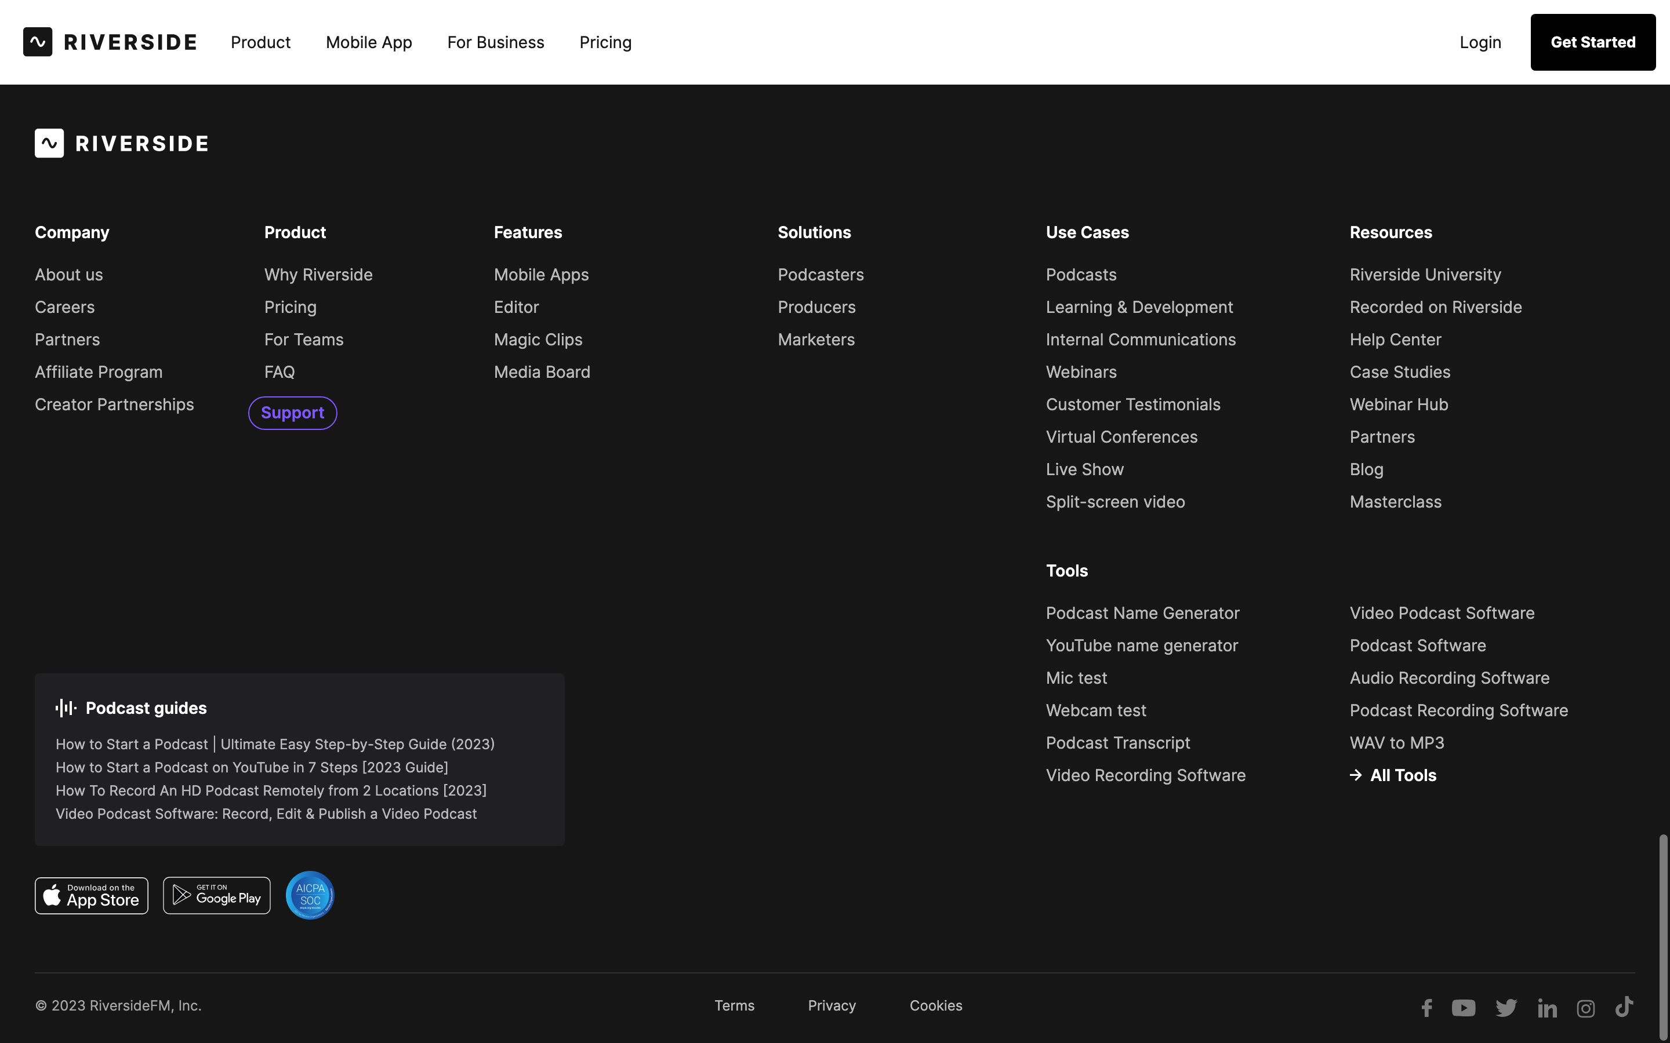Click the Riverside logo in the top navbar
1670x1043 pixels.
pos(110,42)
